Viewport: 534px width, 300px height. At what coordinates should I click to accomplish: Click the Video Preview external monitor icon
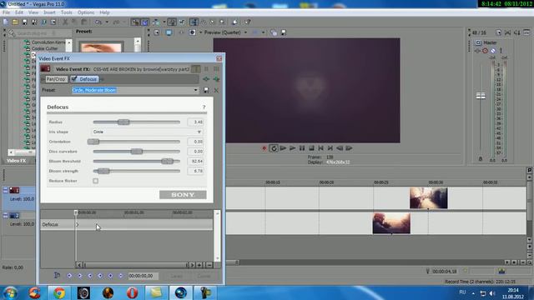pos(169,32)
